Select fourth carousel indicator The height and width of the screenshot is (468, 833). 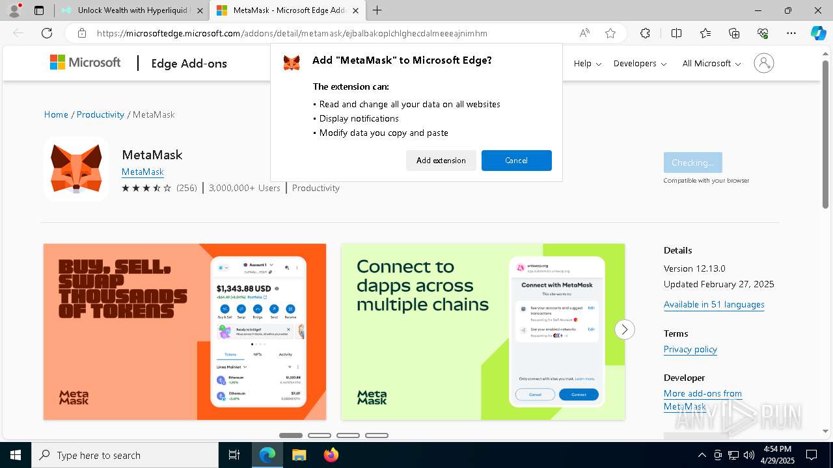click(377, 435)
